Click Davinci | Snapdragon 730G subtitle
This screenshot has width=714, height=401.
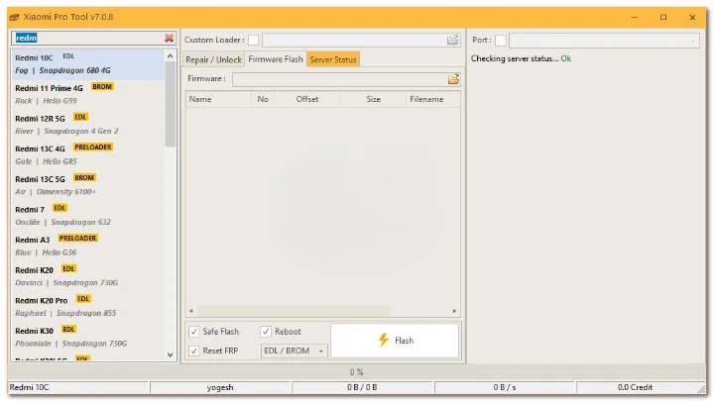click(x=66, y=283)
